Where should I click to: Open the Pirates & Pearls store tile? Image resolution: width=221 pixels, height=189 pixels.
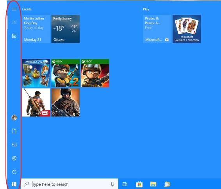[x=157, y=29]
